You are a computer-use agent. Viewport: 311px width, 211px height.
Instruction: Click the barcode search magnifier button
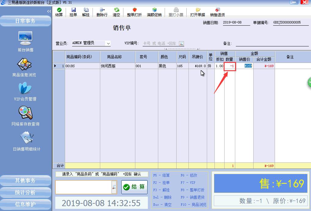[x=114, y=187]
